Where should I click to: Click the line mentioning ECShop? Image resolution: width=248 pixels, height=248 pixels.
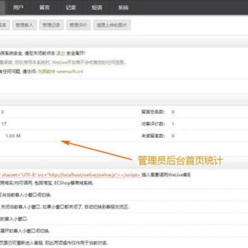[47, 183]
